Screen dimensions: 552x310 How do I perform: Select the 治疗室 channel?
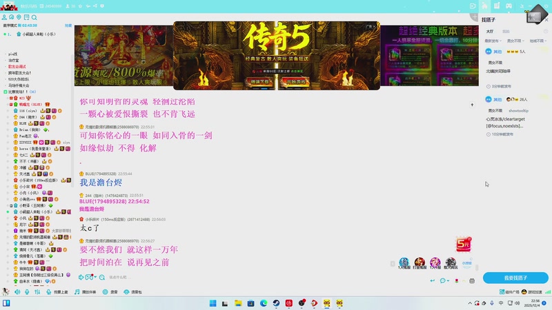14,60
